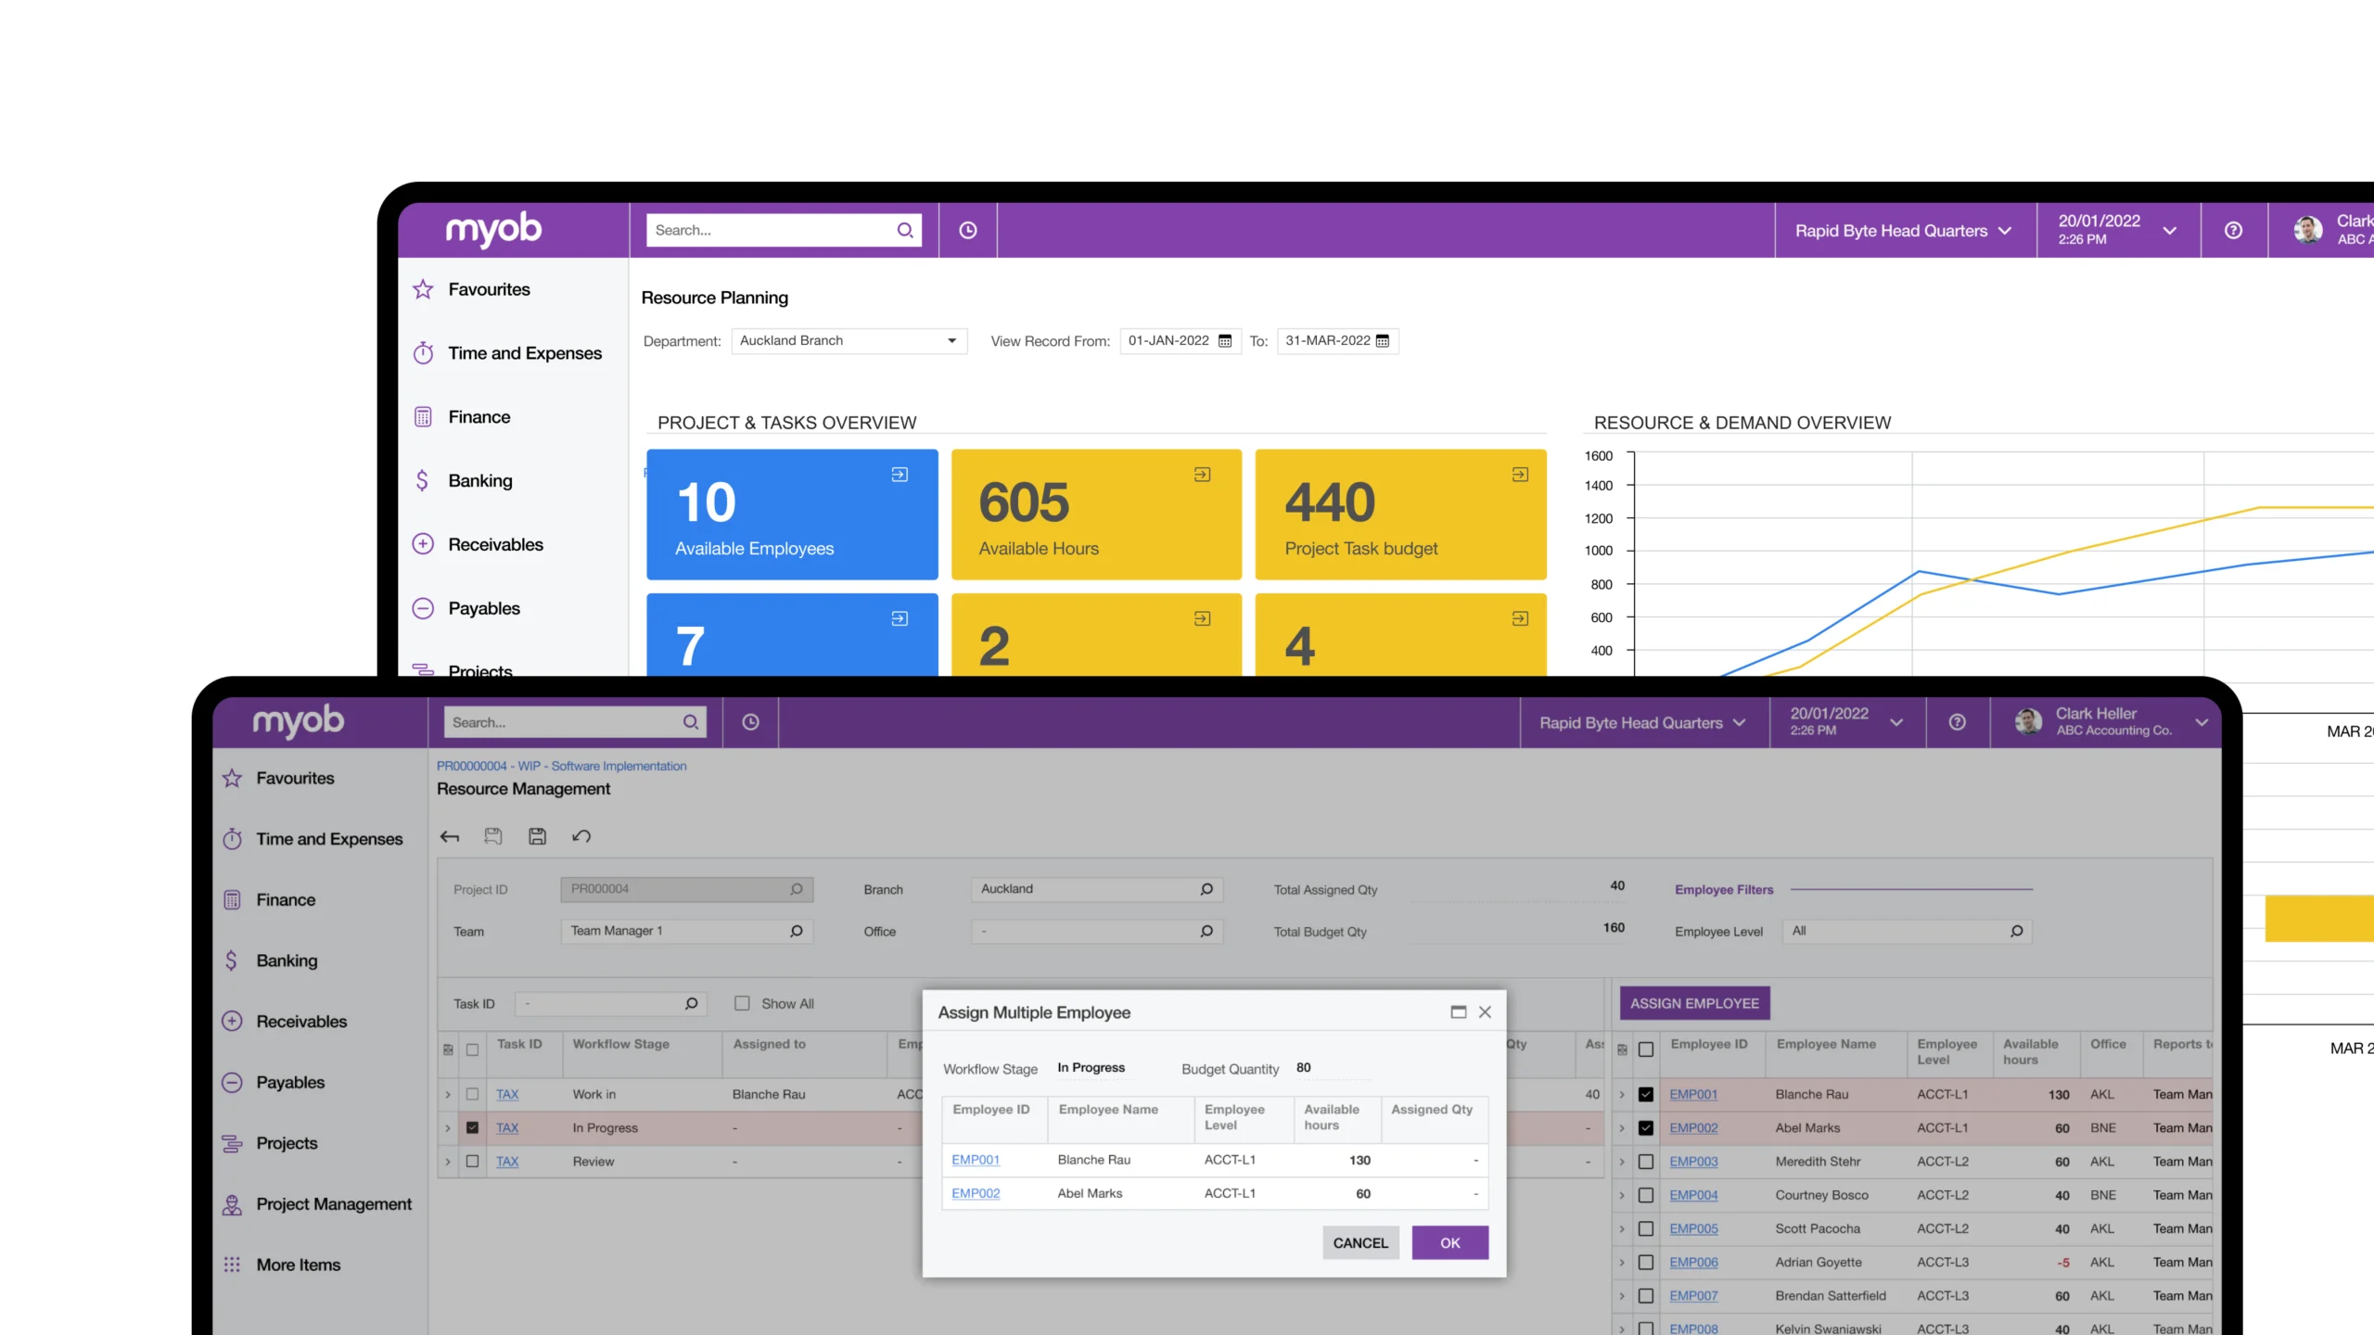
Task: Open the Available Hours tile arrow icon
Action: point(1202,475)
